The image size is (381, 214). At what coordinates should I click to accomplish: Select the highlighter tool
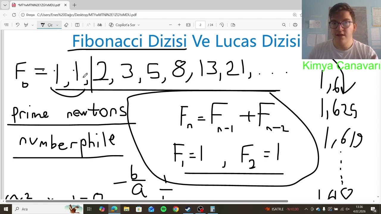pyautogui.click(x=26, y=25)
